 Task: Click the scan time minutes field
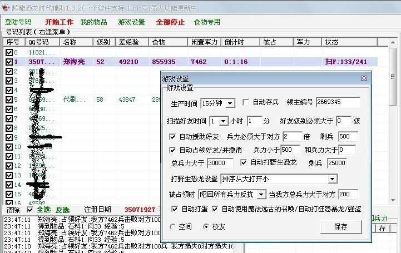254,121
